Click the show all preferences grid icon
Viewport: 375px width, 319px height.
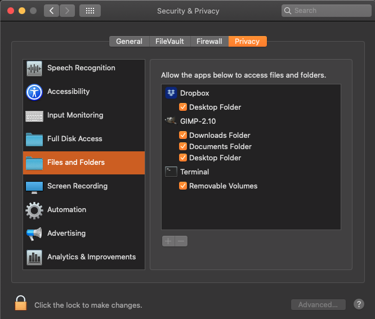tap(90, 11)
